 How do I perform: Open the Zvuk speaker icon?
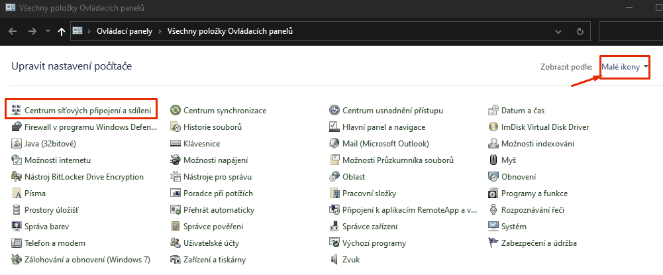point(334,260)
